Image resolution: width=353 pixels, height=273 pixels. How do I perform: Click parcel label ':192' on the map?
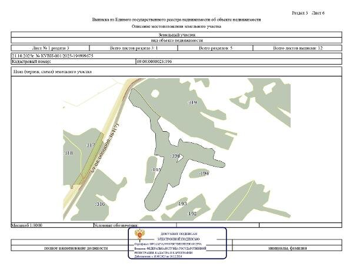192,214
